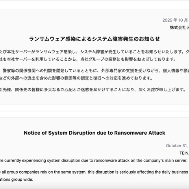189x189 pixels.
Task: Click the line containing 調査と復旧への対応を進めております
Action: (76, 78)
